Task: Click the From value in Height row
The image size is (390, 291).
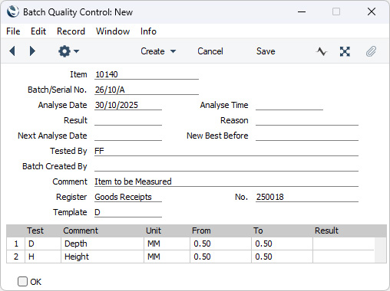Action: tap(220, 257)
